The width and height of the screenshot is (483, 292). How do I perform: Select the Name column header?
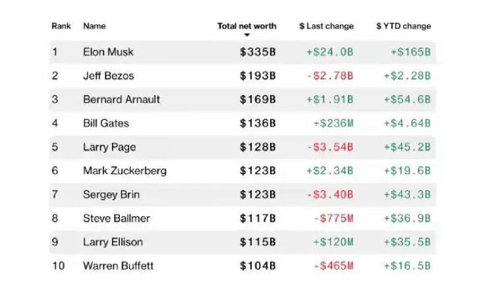(x=94, y=26)
